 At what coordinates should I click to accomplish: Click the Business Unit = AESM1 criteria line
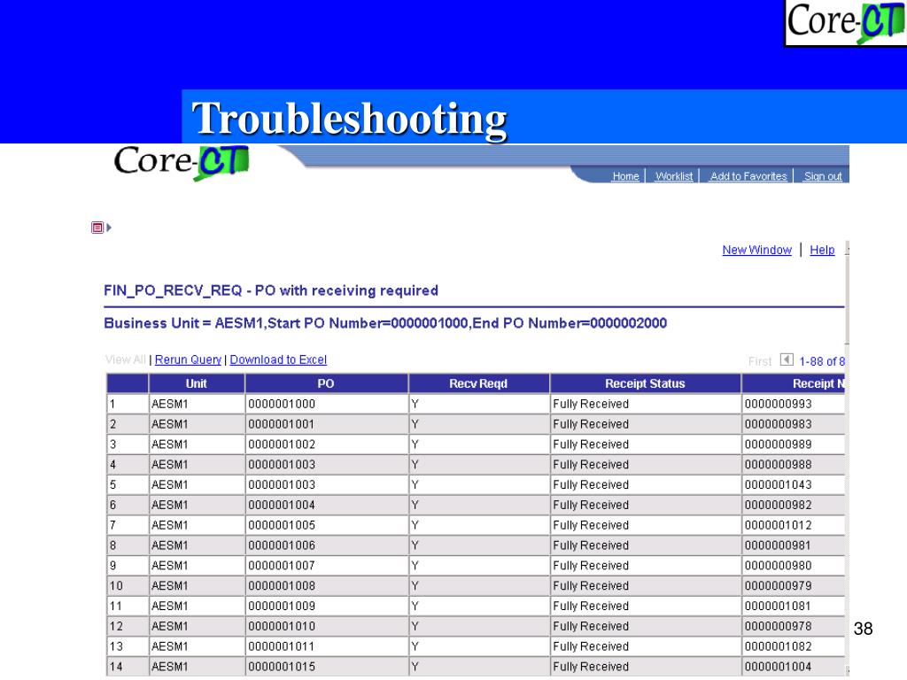click(385, 323)
